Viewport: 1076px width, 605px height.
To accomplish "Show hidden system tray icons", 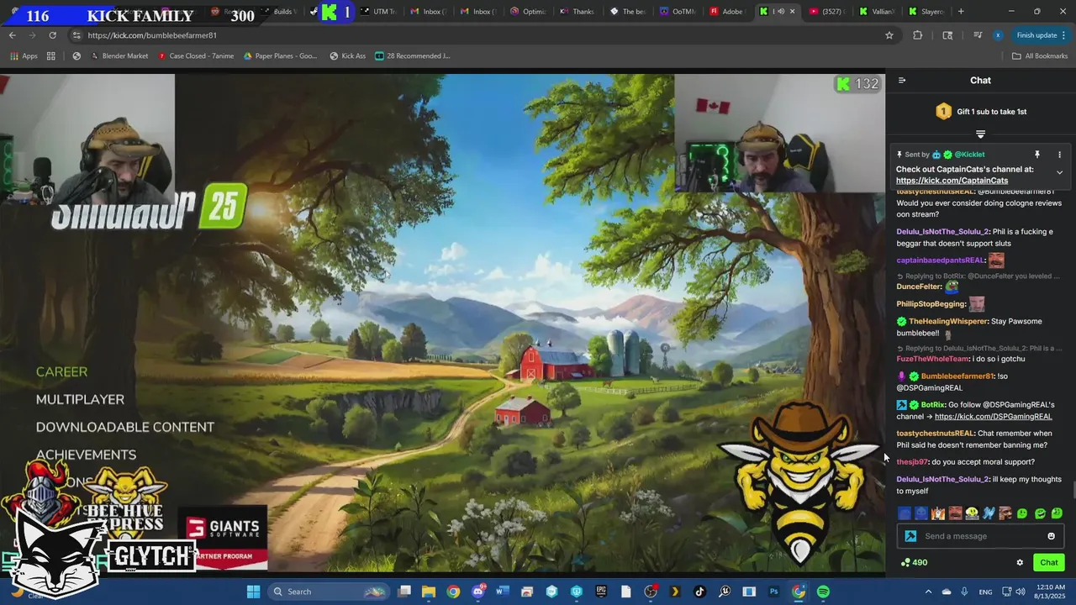I will pyautogui.click(x=928, y=592).
